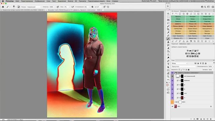Screen dimensions: 215x121
Task: Delete layer with trash icon
Action: tap(211, 119)
